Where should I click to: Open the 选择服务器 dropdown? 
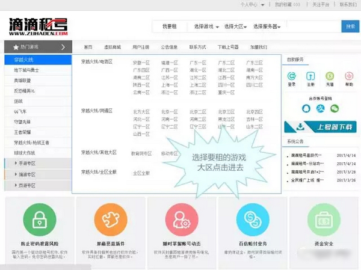click(267, 26)
